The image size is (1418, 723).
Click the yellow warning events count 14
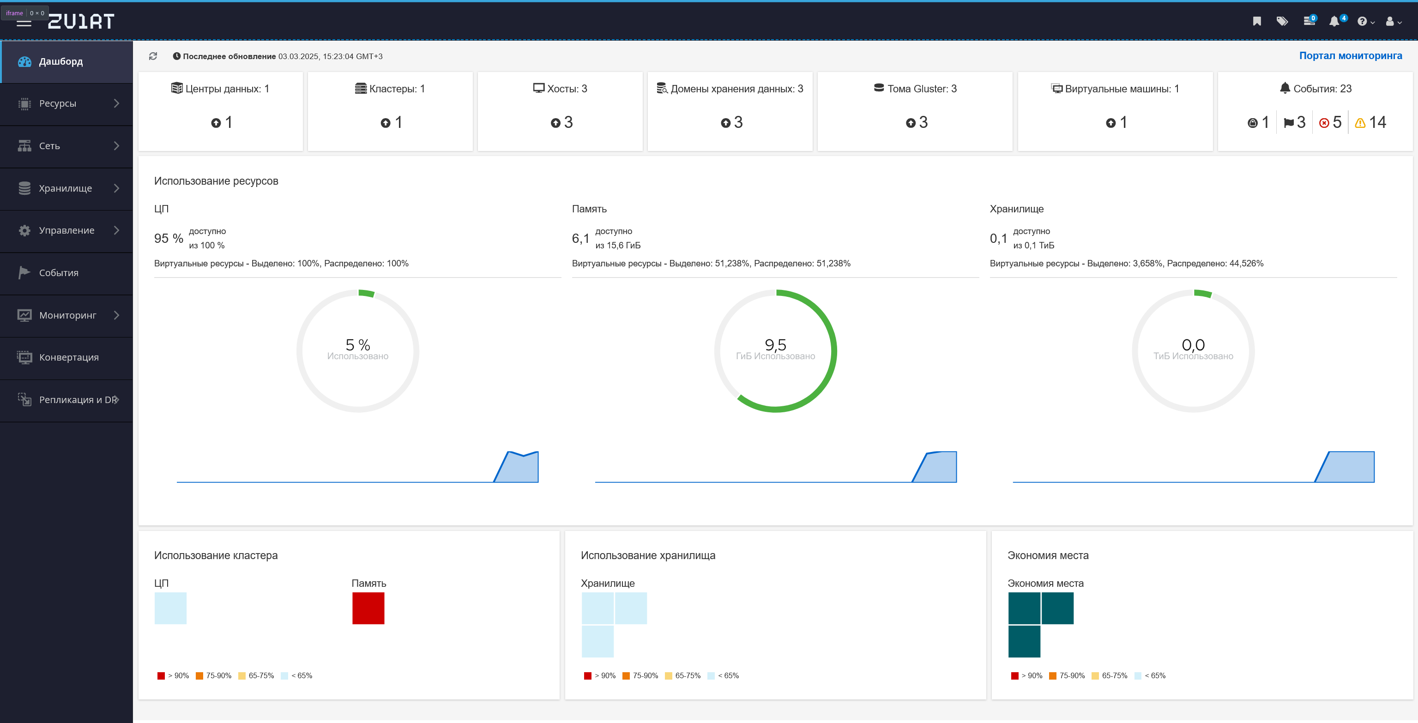(x=1370, y=122)
